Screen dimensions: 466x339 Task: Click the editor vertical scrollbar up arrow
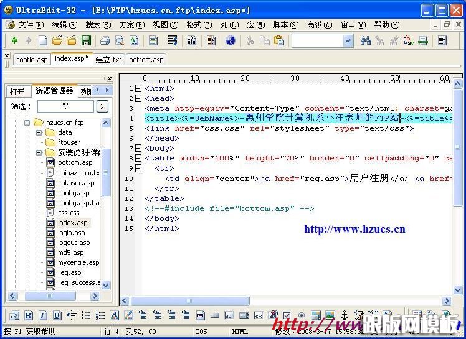[x=457, y=85]
